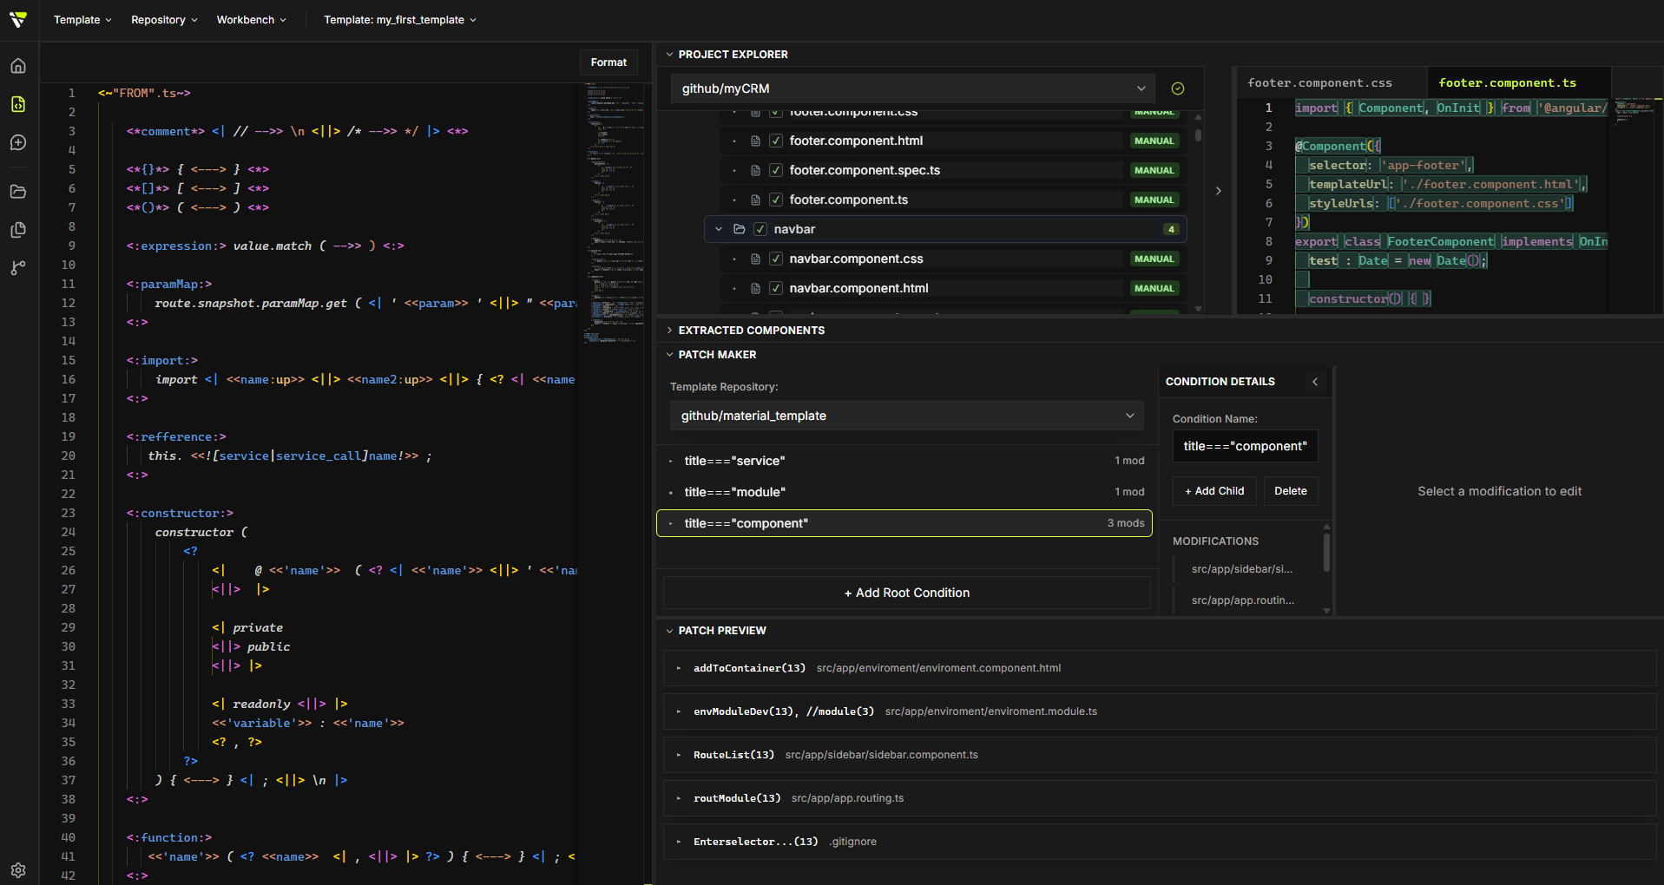This screenshot has height=885, width=1664.
Task: Click the Project Explorer file list scrollbar
Action: pos(1198,135)
